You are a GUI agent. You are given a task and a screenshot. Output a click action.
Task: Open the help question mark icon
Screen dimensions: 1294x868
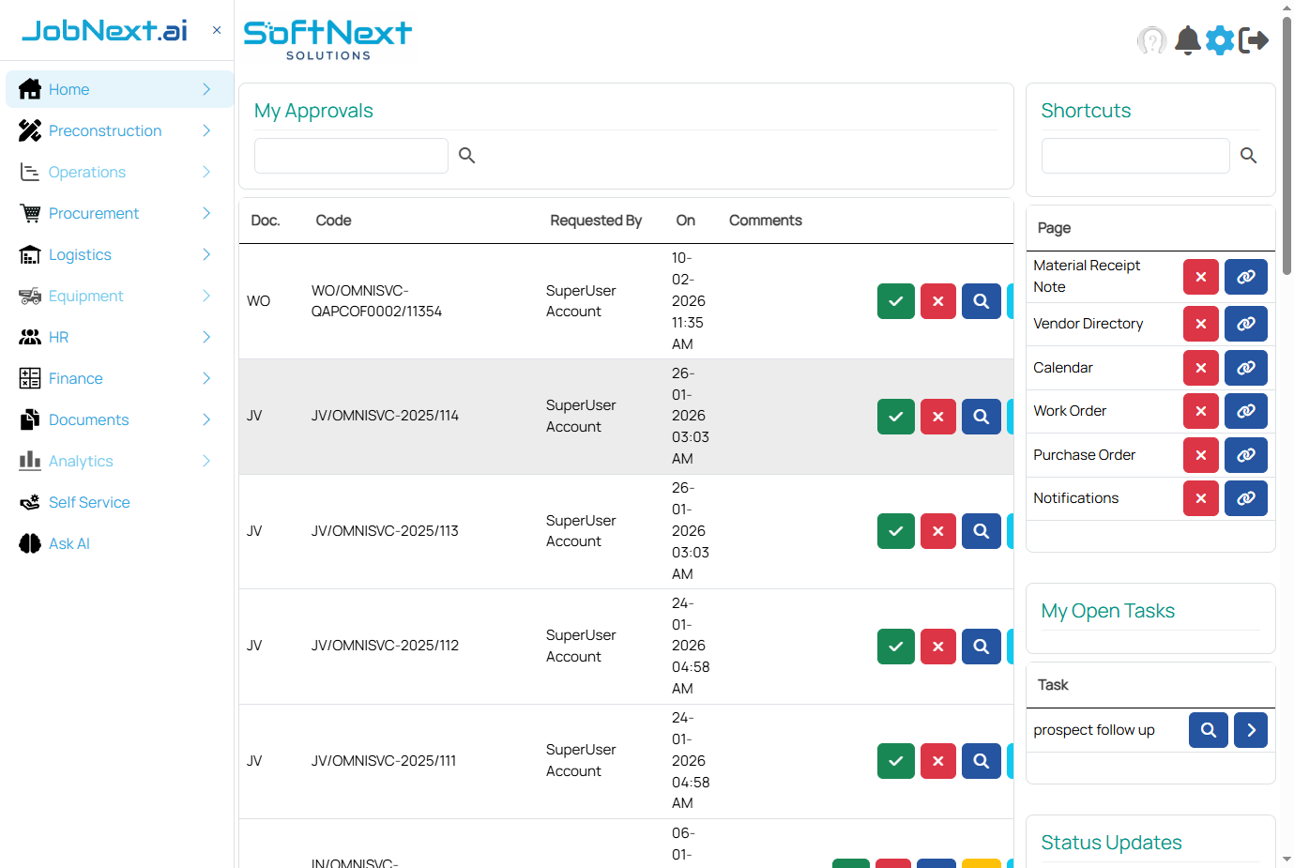(1151, 40)
